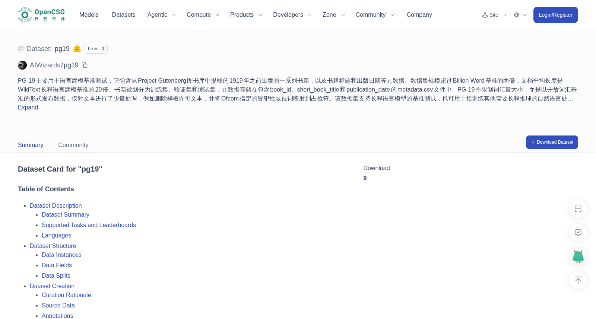596x319 pixels.
Task: Switch to the Community tab
Action: pyautogui.click(x=73, y=145)
